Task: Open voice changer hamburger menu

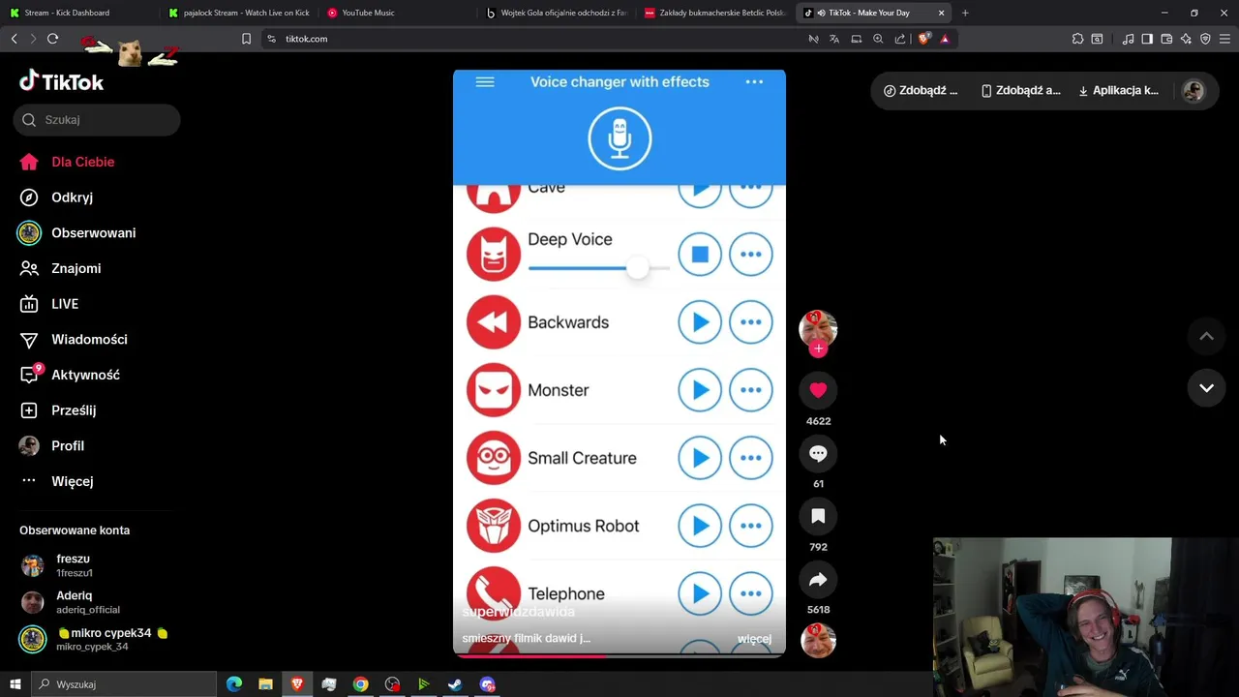Action: pyautogui.click(x=485, y=82)
